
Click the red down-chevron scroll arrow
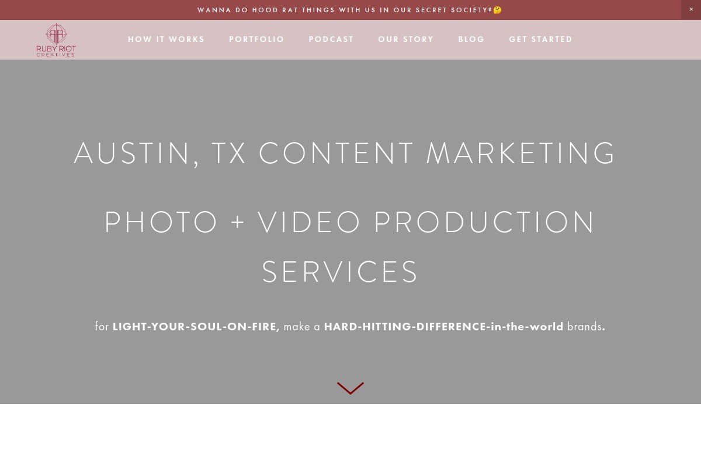point(350,388)
